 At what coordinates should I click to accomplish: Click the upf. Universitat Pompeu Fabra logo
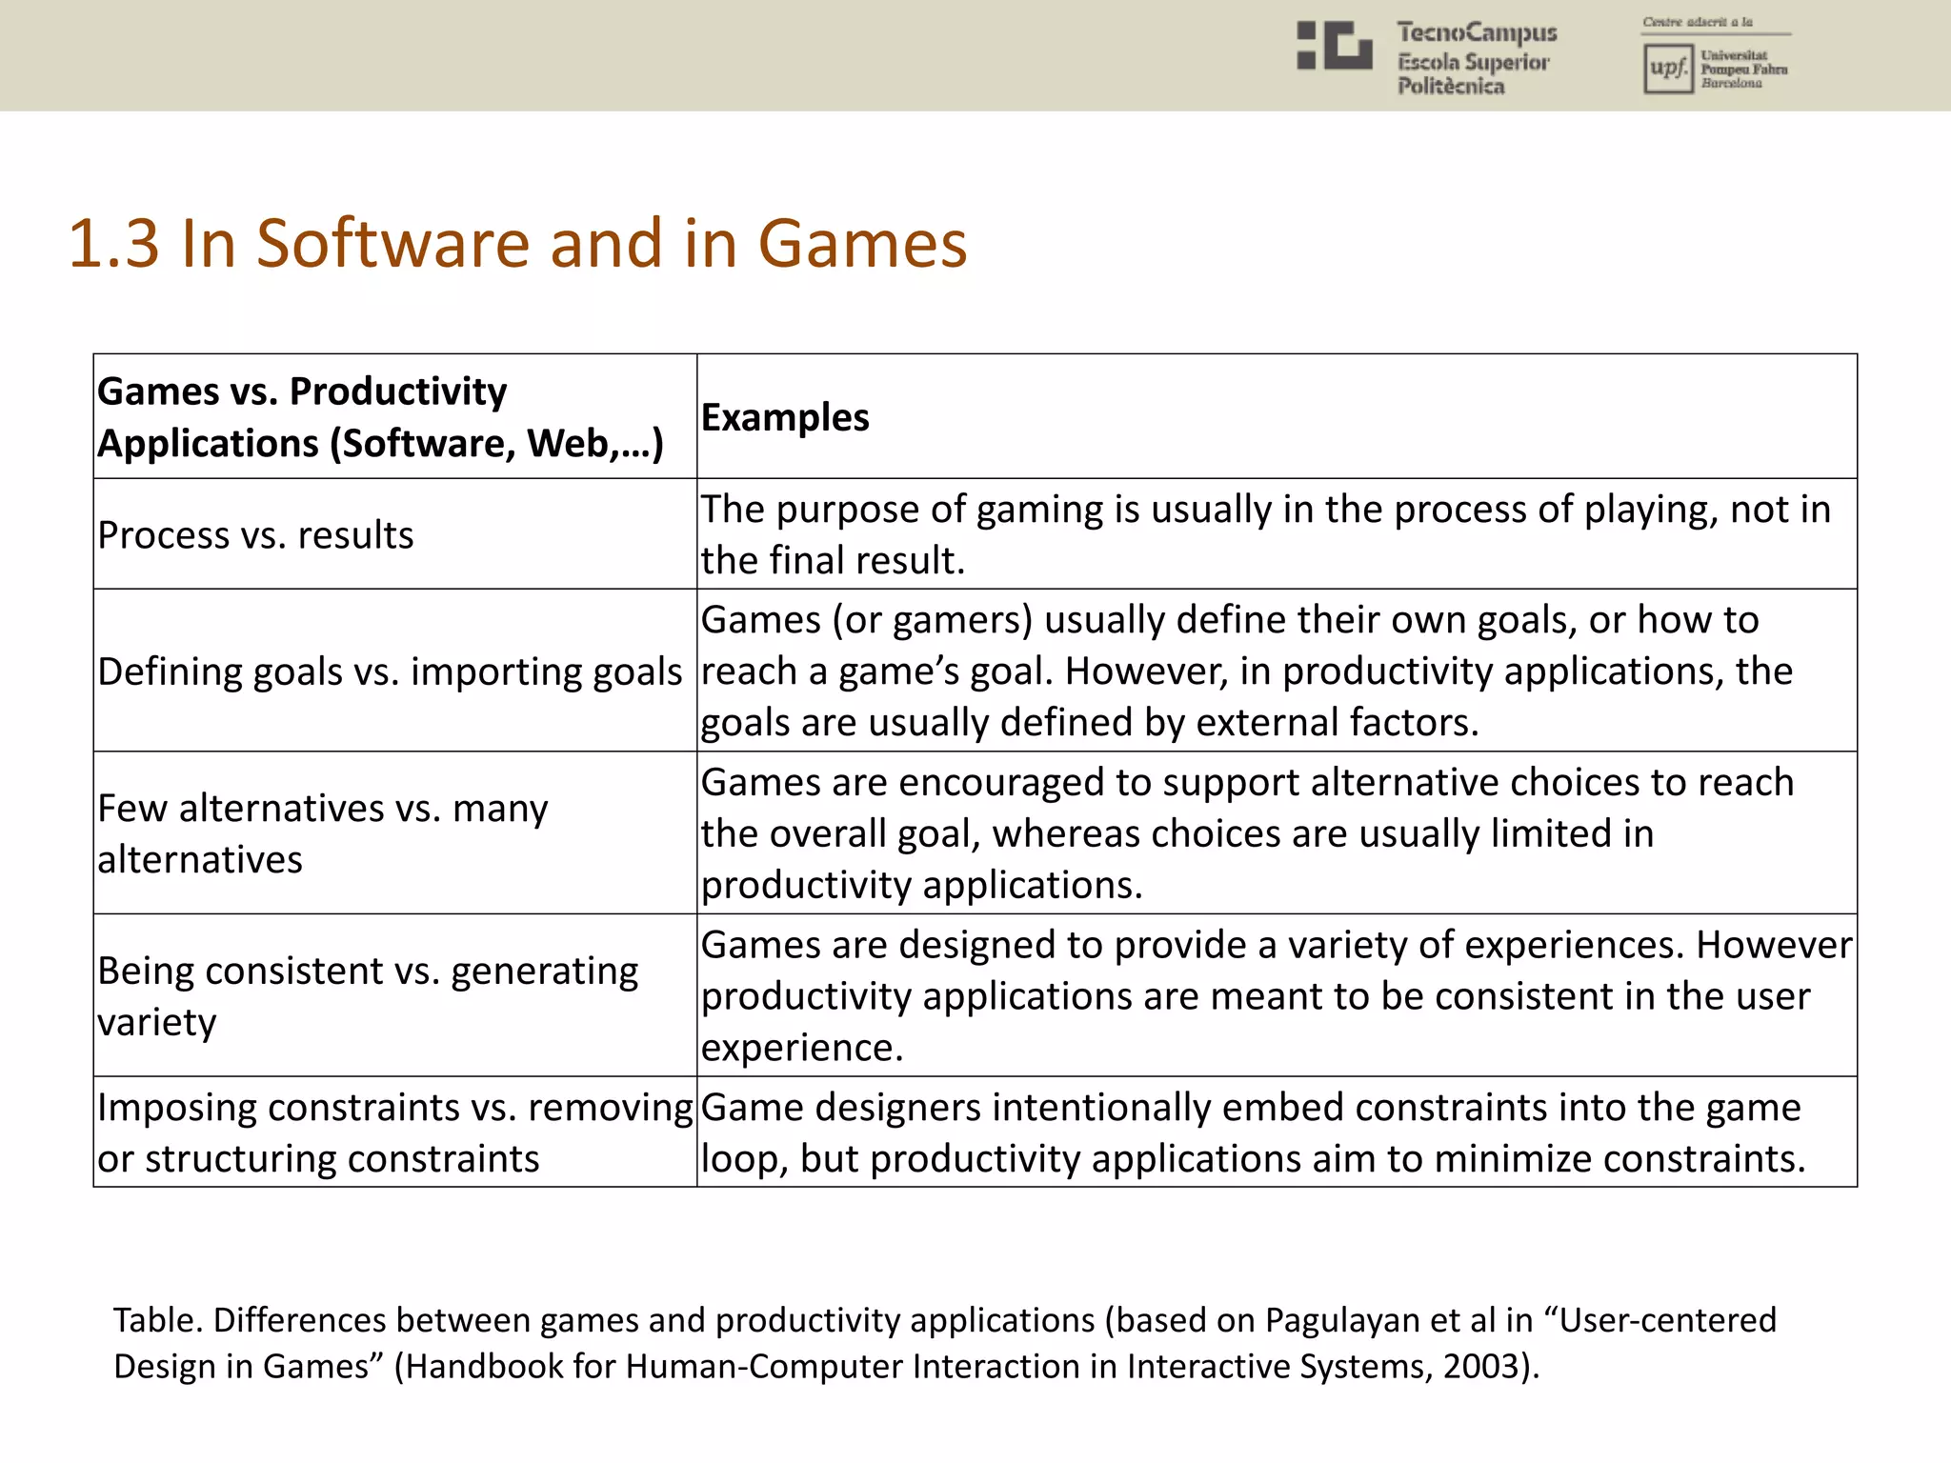click(1716, 69)
